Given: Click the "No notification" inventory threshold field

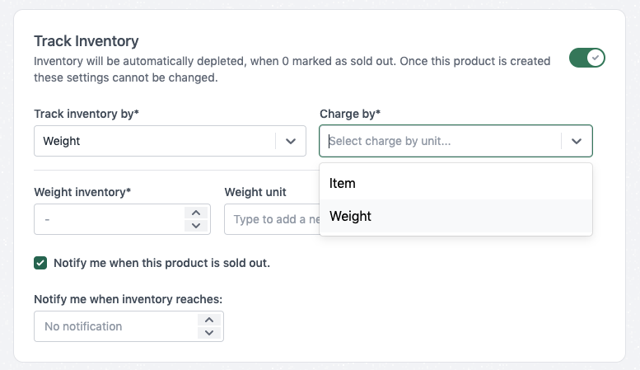Looking at the screenshot, I should tap(115, 326).
